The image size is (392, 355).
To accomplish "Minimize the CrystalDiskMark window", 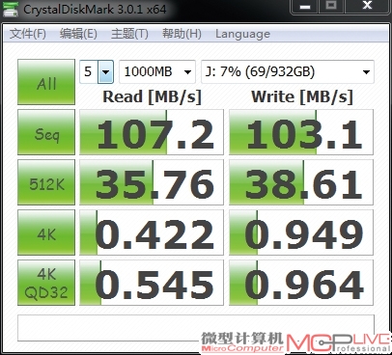I will (x=304, y=7).
